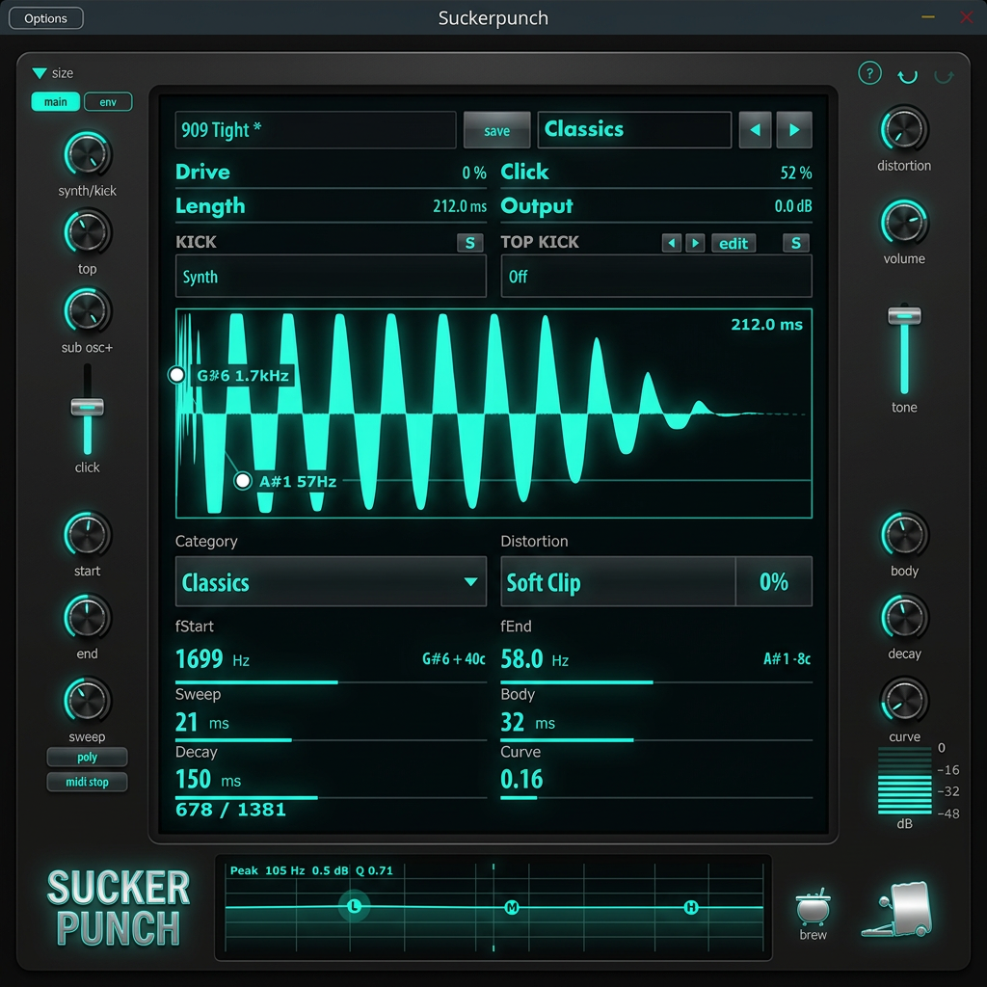The height and width of the screenshot is (987, 987).
Task: Click the distortion knob
Action: click(x=904, y=130)
